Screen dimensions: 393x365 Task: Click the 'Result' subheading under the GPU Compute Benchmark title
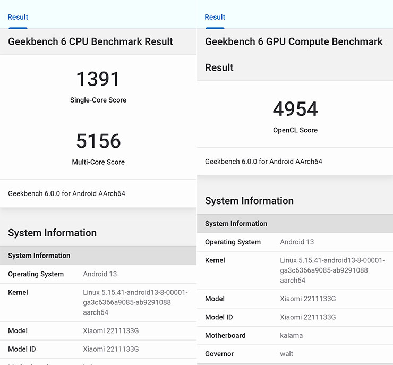219,67
